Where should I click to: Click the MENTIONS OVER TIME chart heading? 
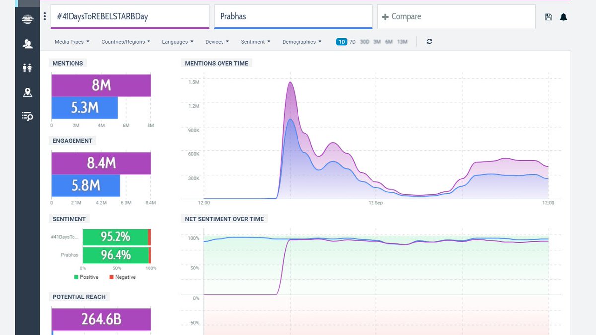(x=217, y=63)
